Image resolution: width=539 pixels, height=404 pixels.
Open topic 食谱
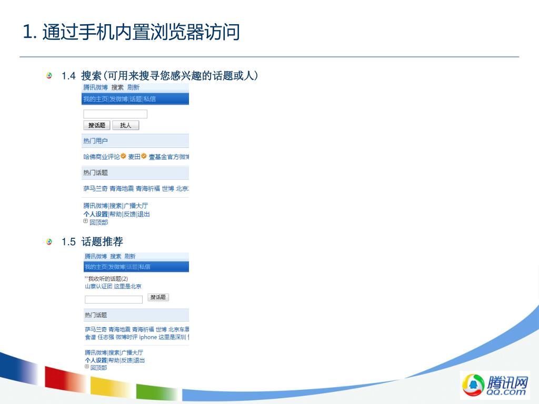[91, 337]
